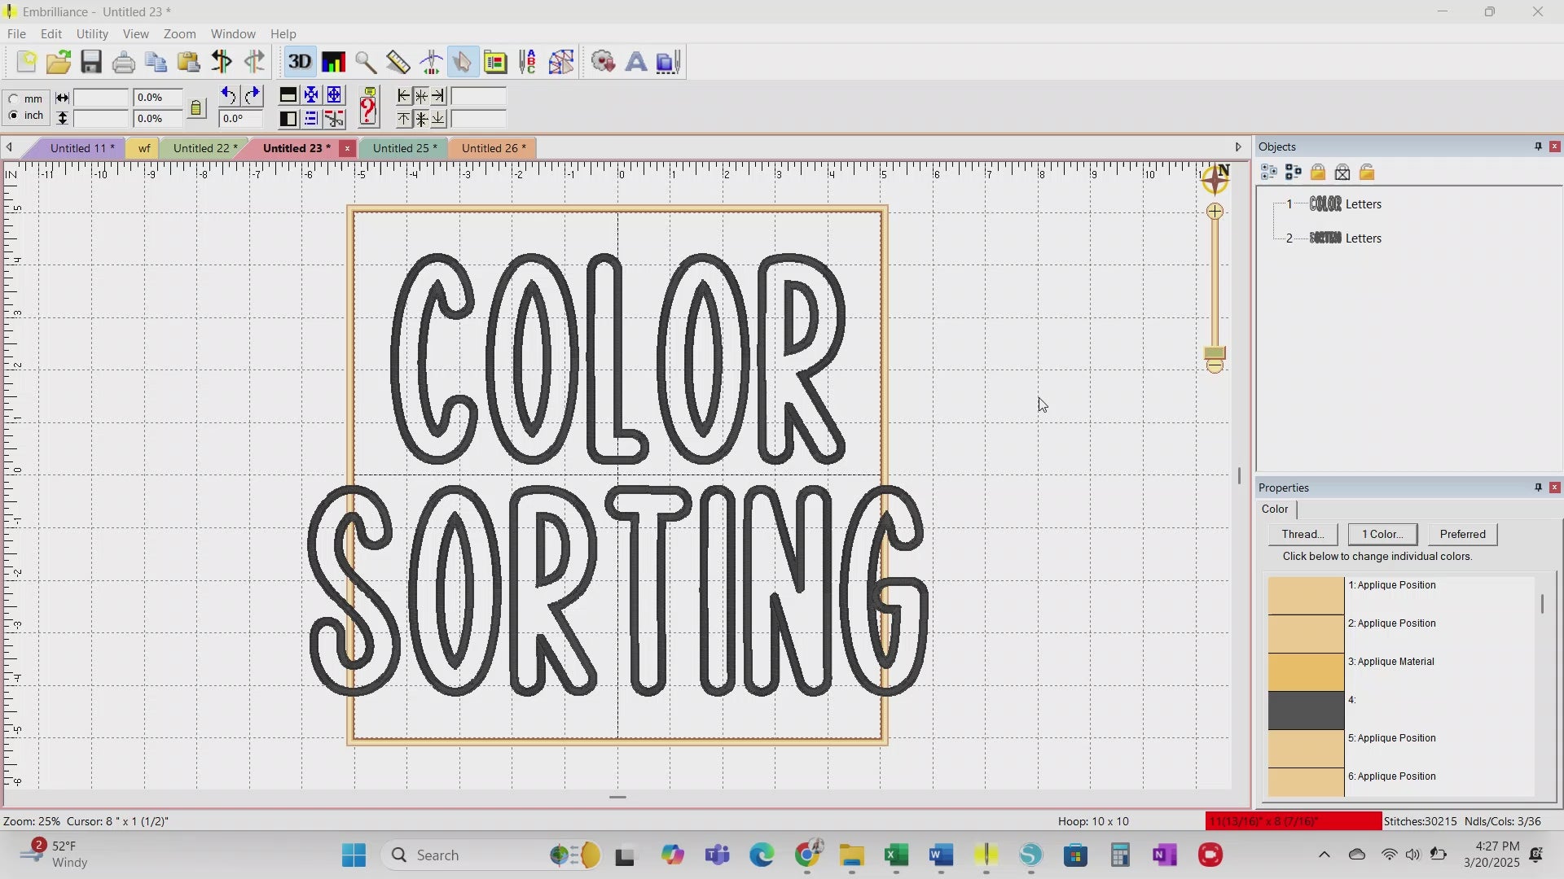Screen dimensions: 1564x879
Task: Switch to Untitled 26 tab
Action: tap(493, 148)
